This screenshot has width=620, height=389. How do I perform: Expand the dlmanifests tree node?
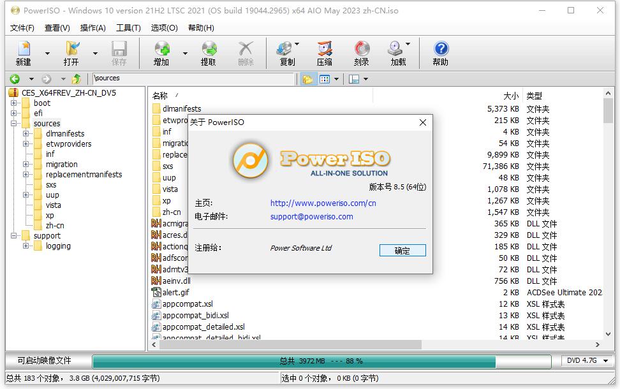pos(26,134)
